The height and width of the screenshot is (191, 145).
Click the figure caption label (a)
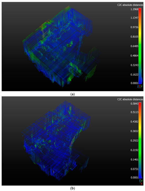click(x=72, y=94)
